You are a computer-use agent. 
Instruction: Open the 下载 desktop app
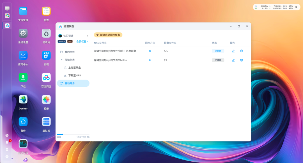pyautogui.click(x=23, y=77)
